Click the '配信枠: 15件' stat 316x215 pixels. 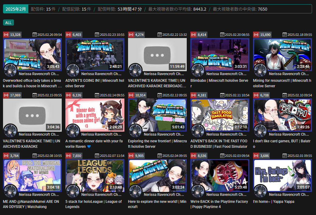pyautogui.click(x=43, y=9)
